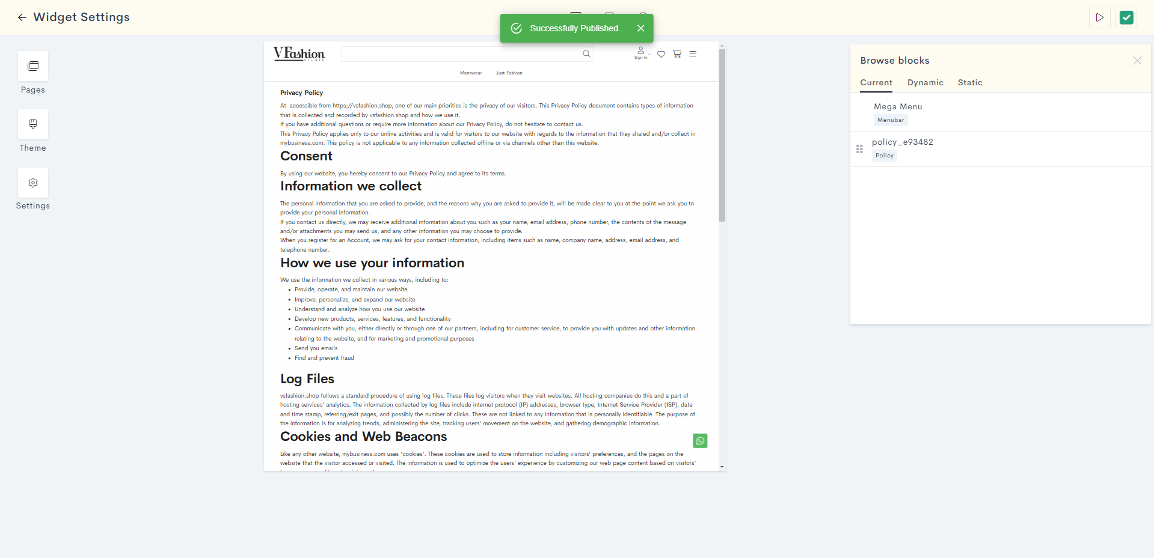Image resolution: width=1154 pixels, height=558 pixels.
Task: Click the green publish checkmark button
Action: [1126, 17]
